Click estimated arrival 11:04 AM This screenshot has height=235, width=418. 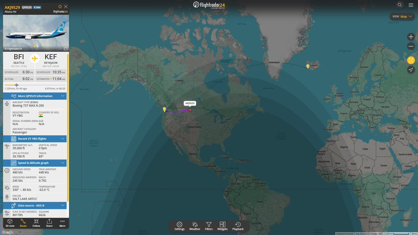[x=59, y=79]
